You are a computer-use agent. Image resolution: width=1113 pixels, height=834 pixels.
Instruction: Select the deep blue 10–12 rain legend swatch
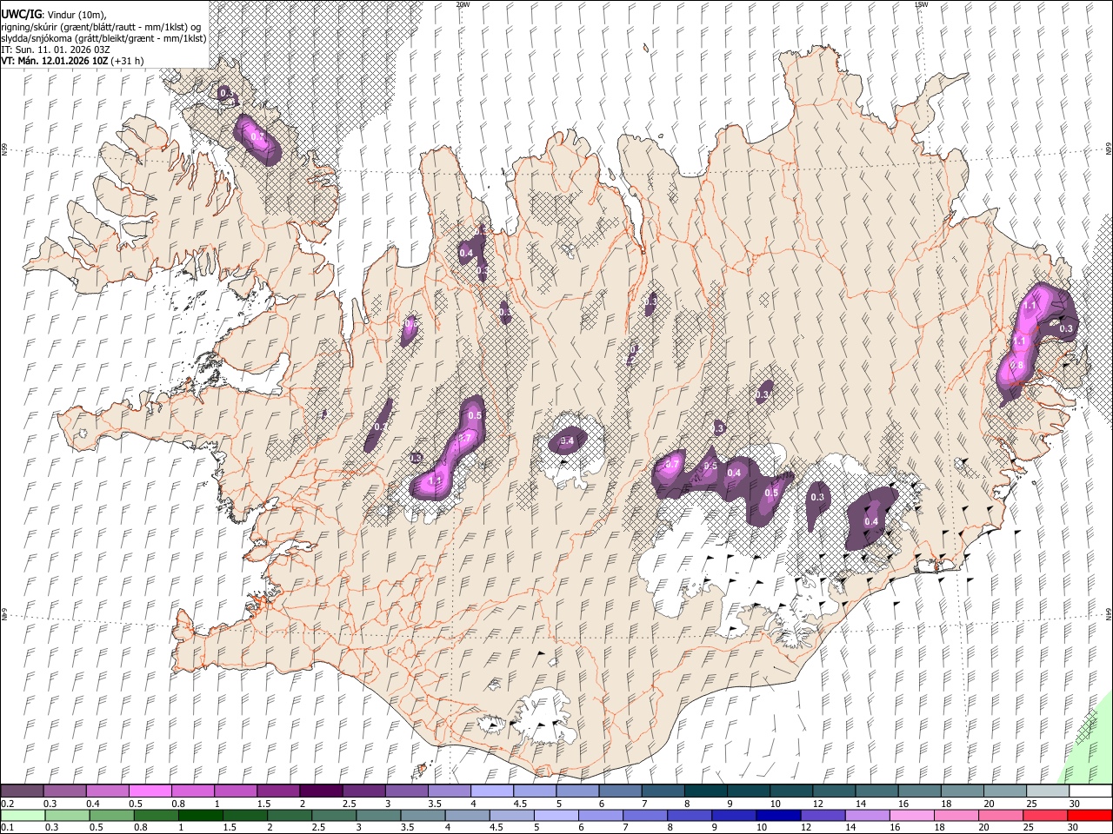coord(777,815)
